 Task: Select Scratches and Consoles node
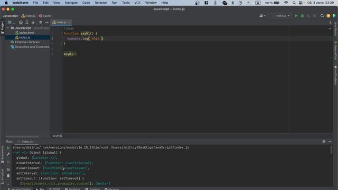coord(30,47)
